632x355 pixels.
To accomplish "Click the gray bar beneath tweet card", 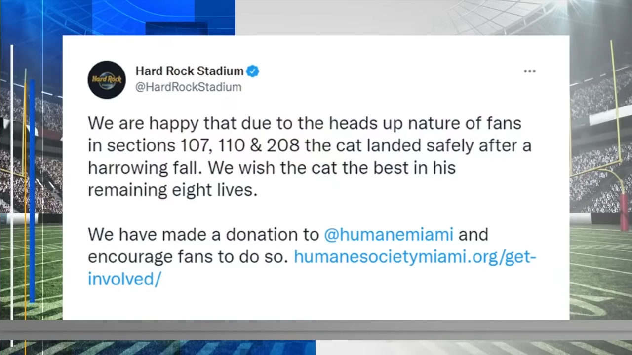I will tap(316, 330).
